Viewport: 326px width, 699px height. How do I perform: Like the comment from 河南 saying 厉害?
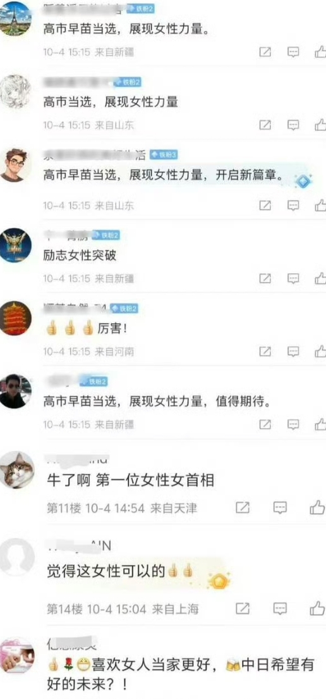320,351
